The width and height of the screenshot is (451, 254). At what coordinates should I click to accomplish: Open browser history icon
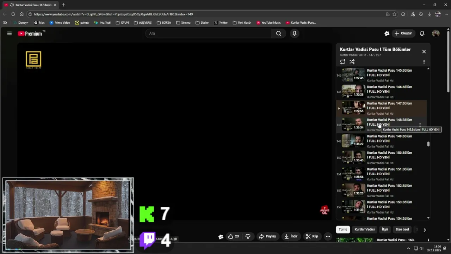click(421, 14)
